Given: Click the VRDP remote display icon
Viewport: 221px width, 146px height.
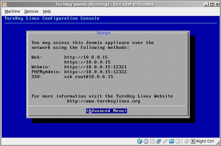Looking at the screenshot, I should click(x=178, y=141).
